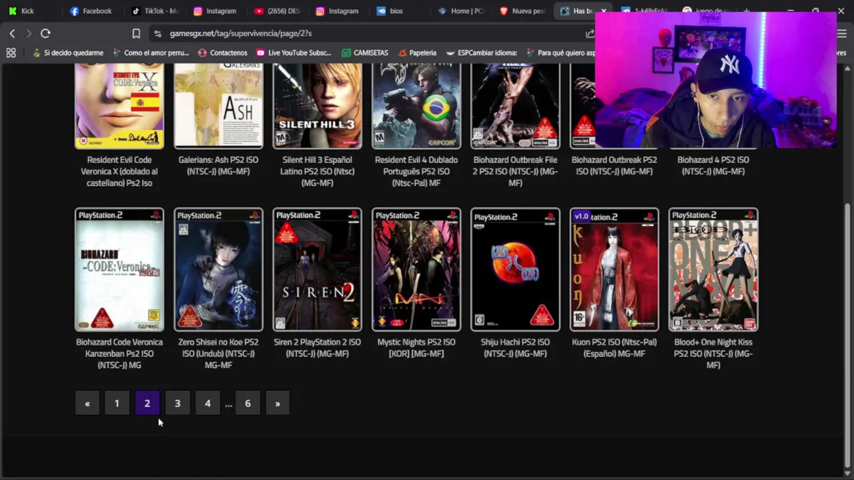Image resolution: width=854 pixels, height=480 pixels.
Task: Switch to the Home | PC tab
Action: point(462,11)
